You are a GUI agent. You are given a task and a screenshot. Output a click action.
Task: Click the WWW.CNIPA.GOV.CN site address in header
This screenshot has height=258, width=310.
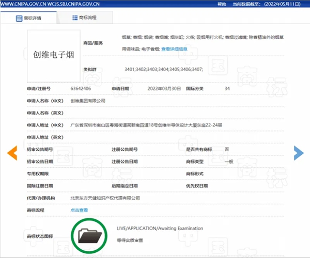tap(24, 4)
